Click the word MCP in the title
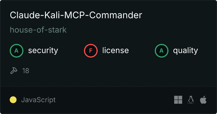217x114 pixels. (x=75, y=15)
